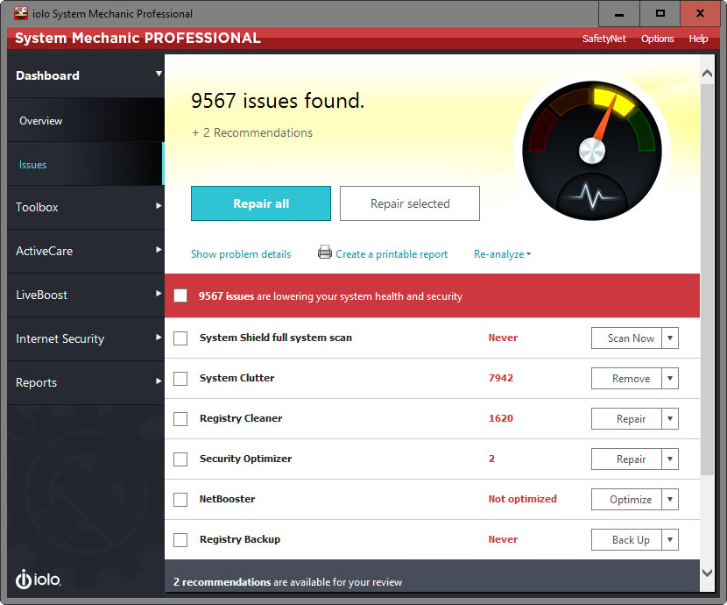Image resolution: width=727 pixels, height=605 pixels.
Task: Open dropdown arrow for Registry Cleaner Repair
Action: [670, 419]
